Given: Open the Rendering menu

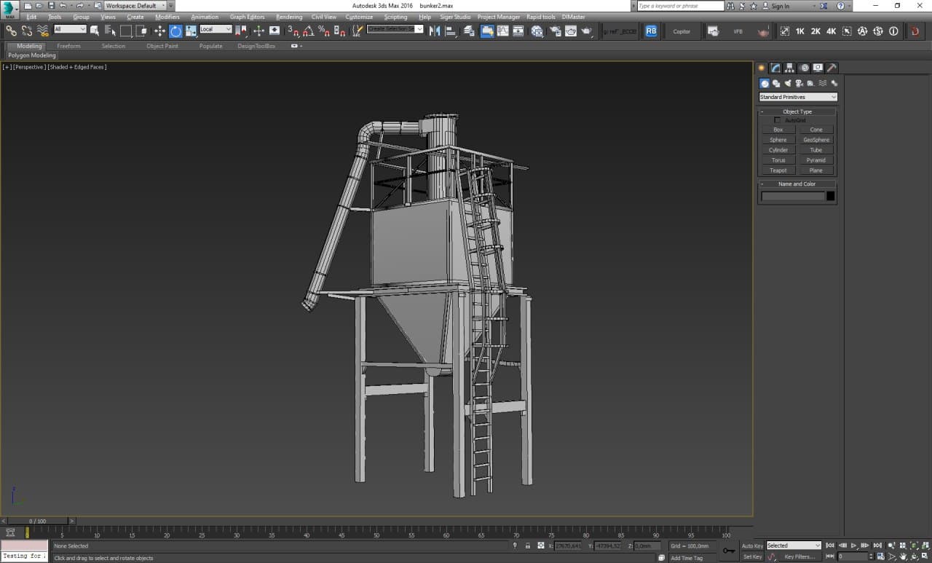Looking at the screenshot, I should (288, 17).
